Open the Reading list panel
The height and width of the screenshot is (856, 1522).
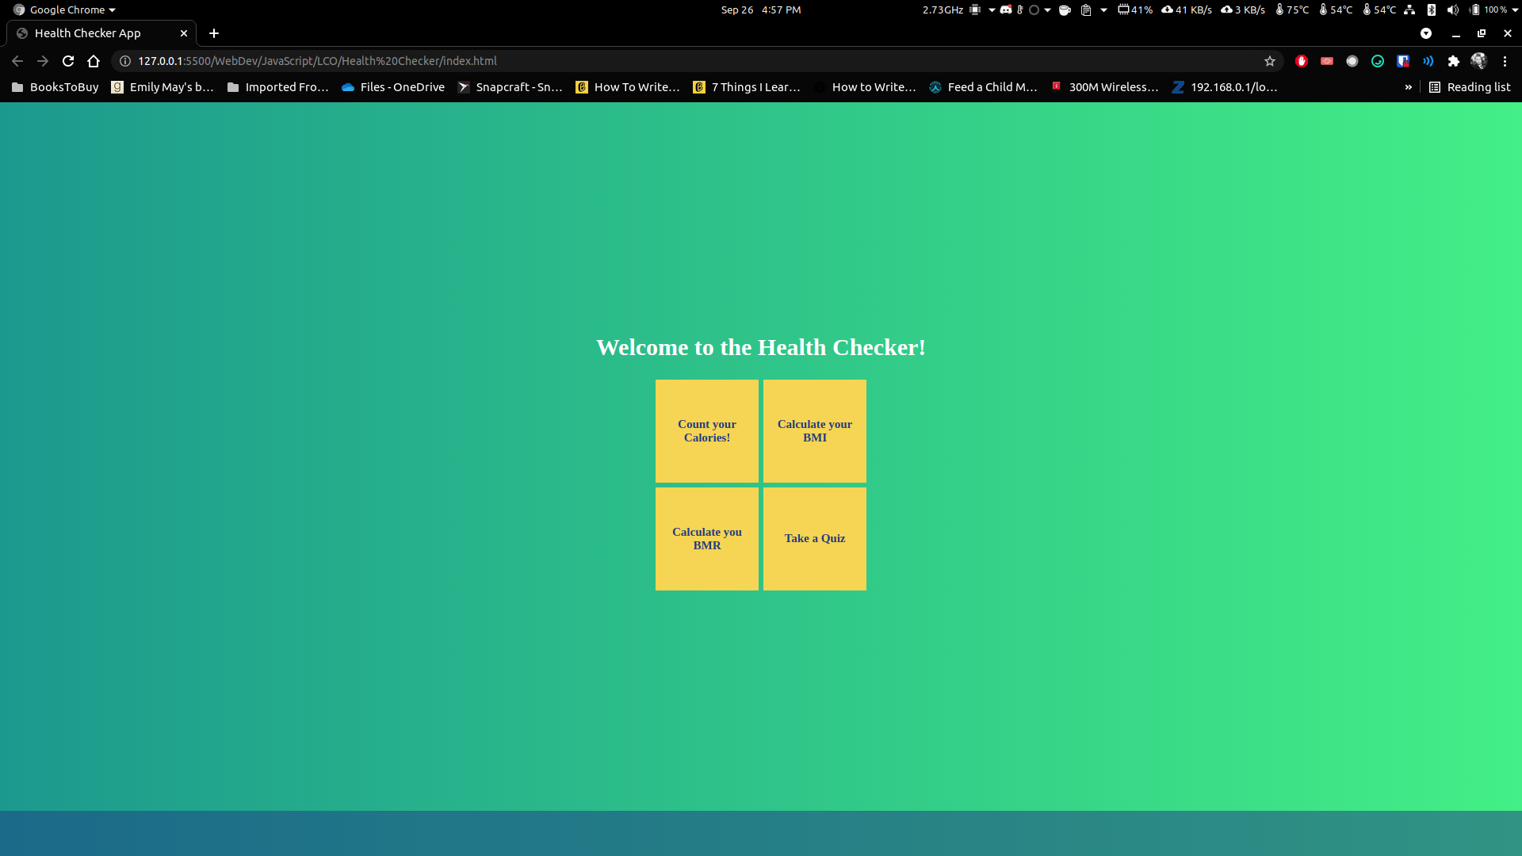(1470, 87)
